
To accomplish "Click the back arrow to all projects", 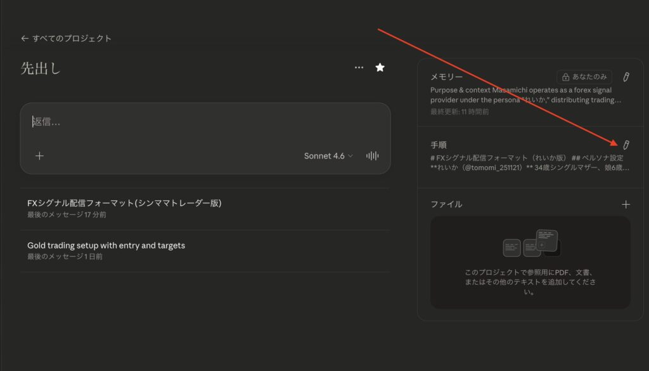I will [25, 39].
